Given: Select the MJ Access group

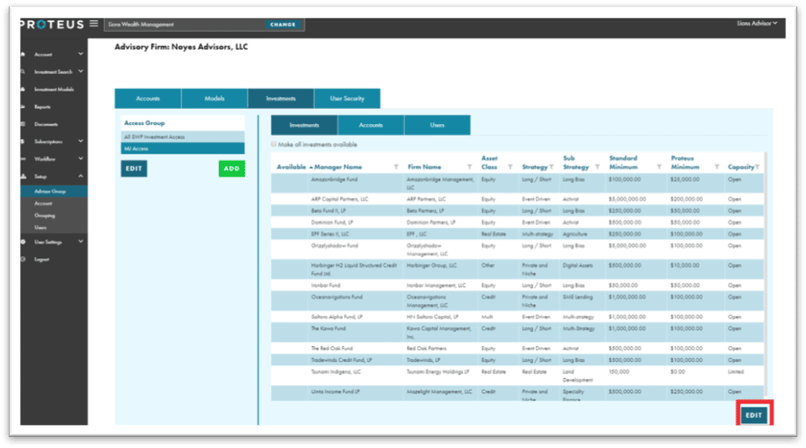Looking at the screenshot, I should pos(182,149).
